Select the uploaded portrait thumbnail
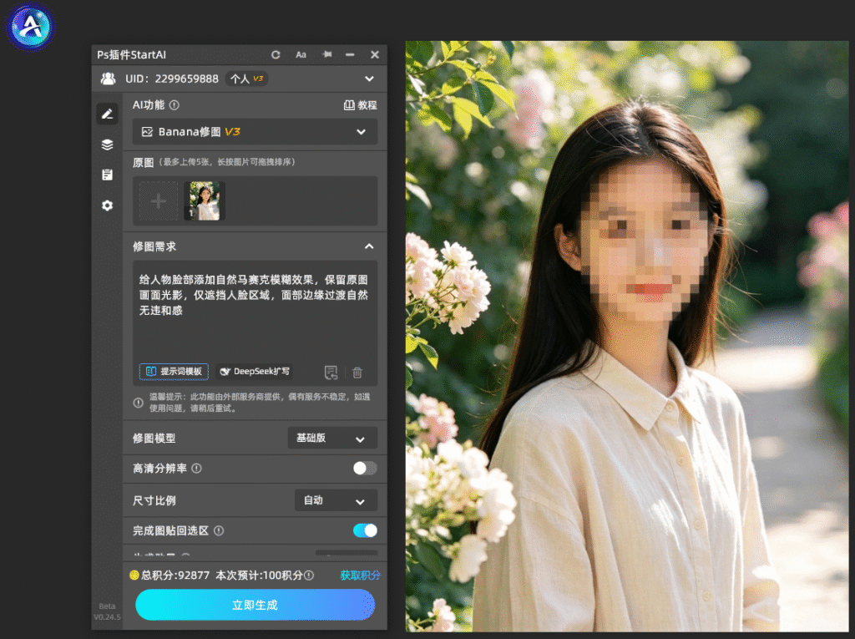This screenshot has height=639, width=855. pos(205,200)
